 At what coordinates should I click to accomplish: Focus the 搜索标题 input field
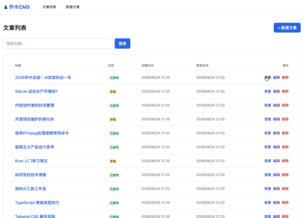pyautogui.click(x=58, y=44)
